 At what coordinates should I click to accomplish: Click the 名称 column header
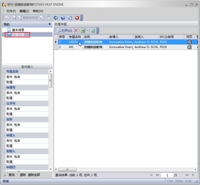tap(96, 37)
